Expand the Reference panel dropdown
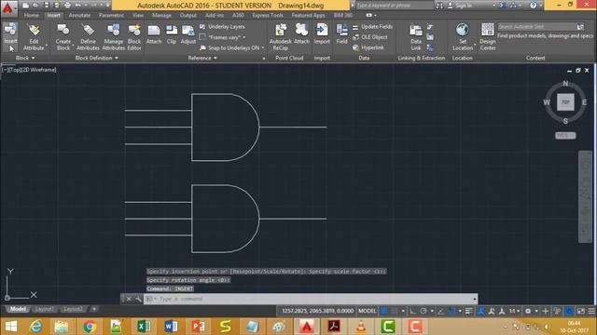The image size is (597, 335). [x=202, y=58]
